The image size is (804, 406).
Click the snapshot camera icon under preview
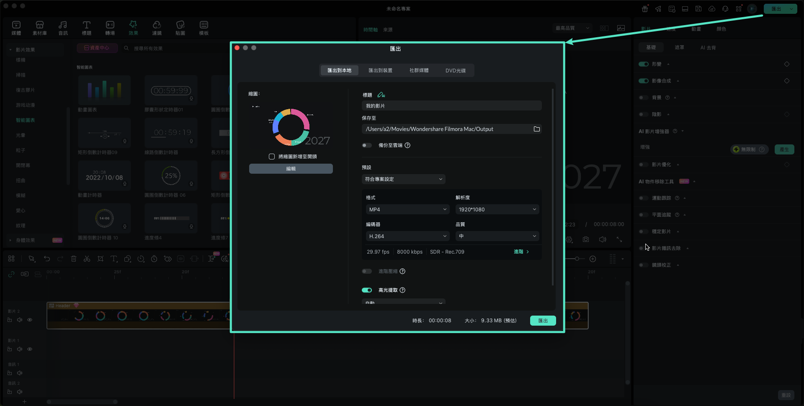coord(585,239)
